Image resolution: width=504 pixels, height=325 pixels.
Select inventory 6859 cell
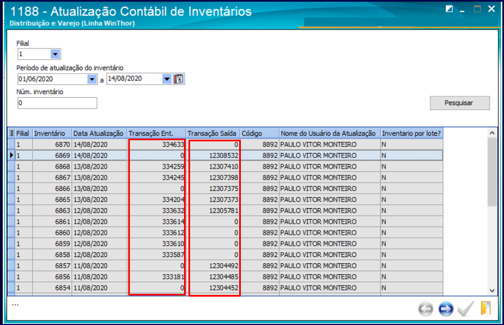point(52,244)
